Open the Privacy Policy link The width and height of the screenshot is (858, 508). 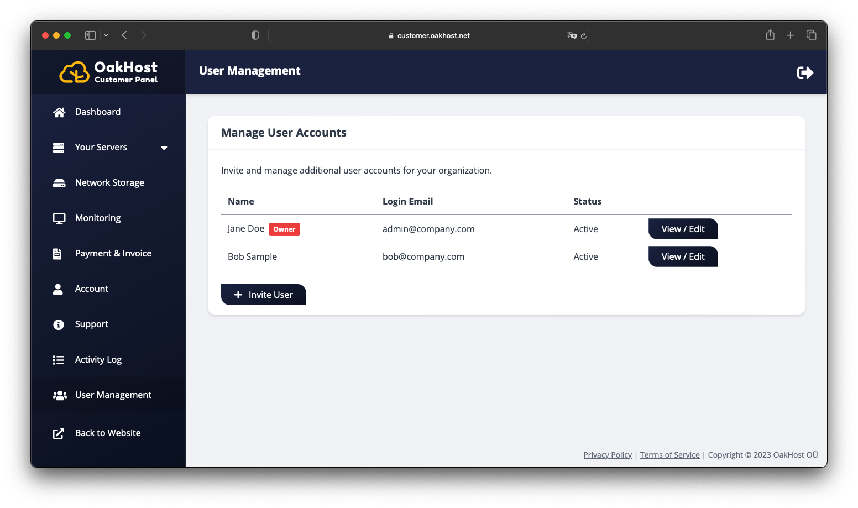coord(607,454)
